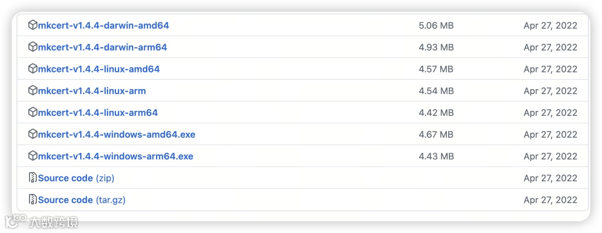Click the 5.06 MB file size text
This screenshot has width=602, height=233.
[x=436, y=26]
